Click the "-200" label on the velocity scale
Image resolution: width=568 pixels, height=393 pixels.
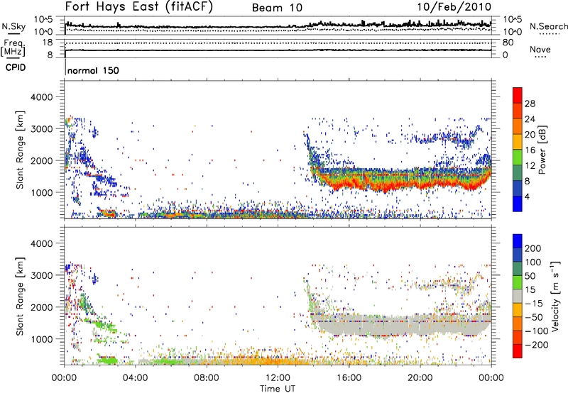click(536, 345)
